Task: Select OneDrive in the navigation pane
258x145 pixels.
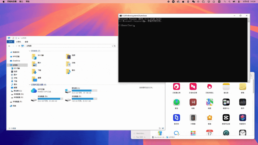Action: 16,61
